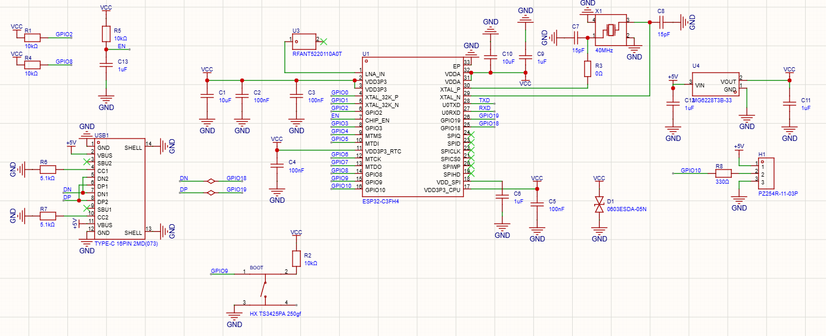Click the HX TS3425PA 250gf label
Screen dimensions: 826x336
[x=275, y=313]
